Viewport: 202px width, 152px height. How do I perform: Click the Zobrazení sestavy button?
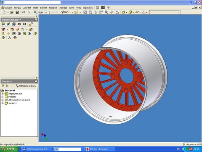[x=26, y=86]
